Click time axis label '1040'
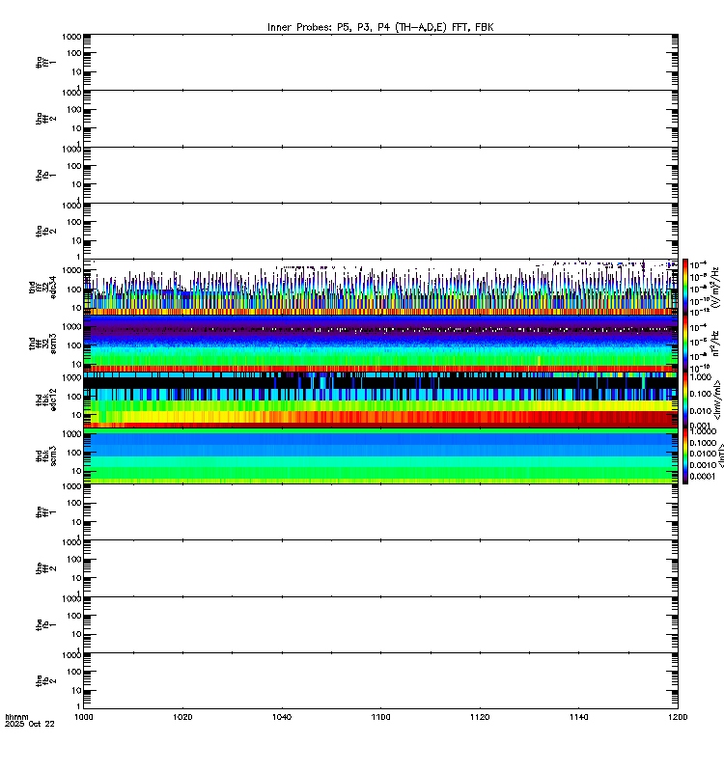724x772 pixels. [282, 717]
